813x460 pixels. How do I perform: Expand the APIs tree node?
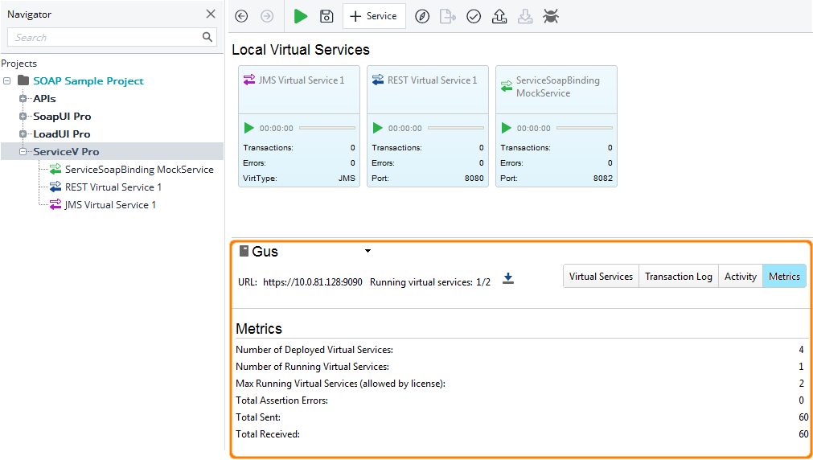[23, 99]
